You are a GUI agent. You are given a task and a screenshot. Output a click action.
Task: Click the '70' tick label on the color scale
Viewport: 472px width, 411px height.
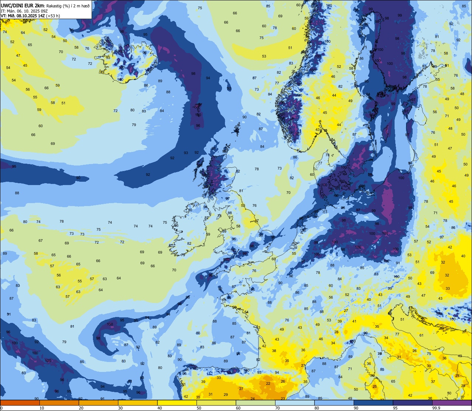click(277, 408)
